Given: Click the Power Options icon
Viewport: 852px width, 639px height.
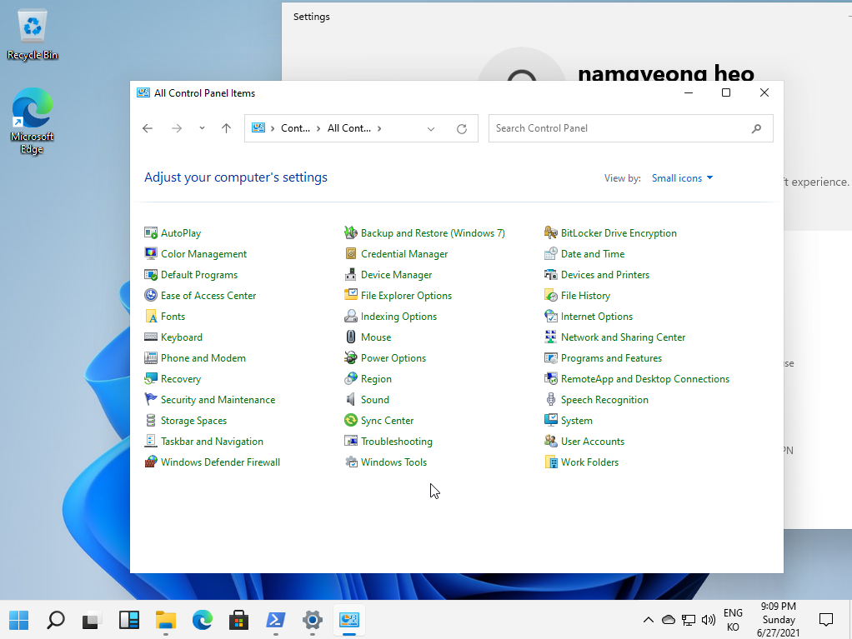Looking at the screenshot, I should 351,357.
